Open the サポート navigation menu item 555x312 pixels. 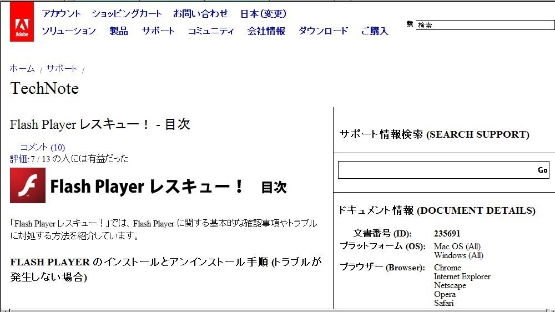pyautogui.click(x=158, y=31)
